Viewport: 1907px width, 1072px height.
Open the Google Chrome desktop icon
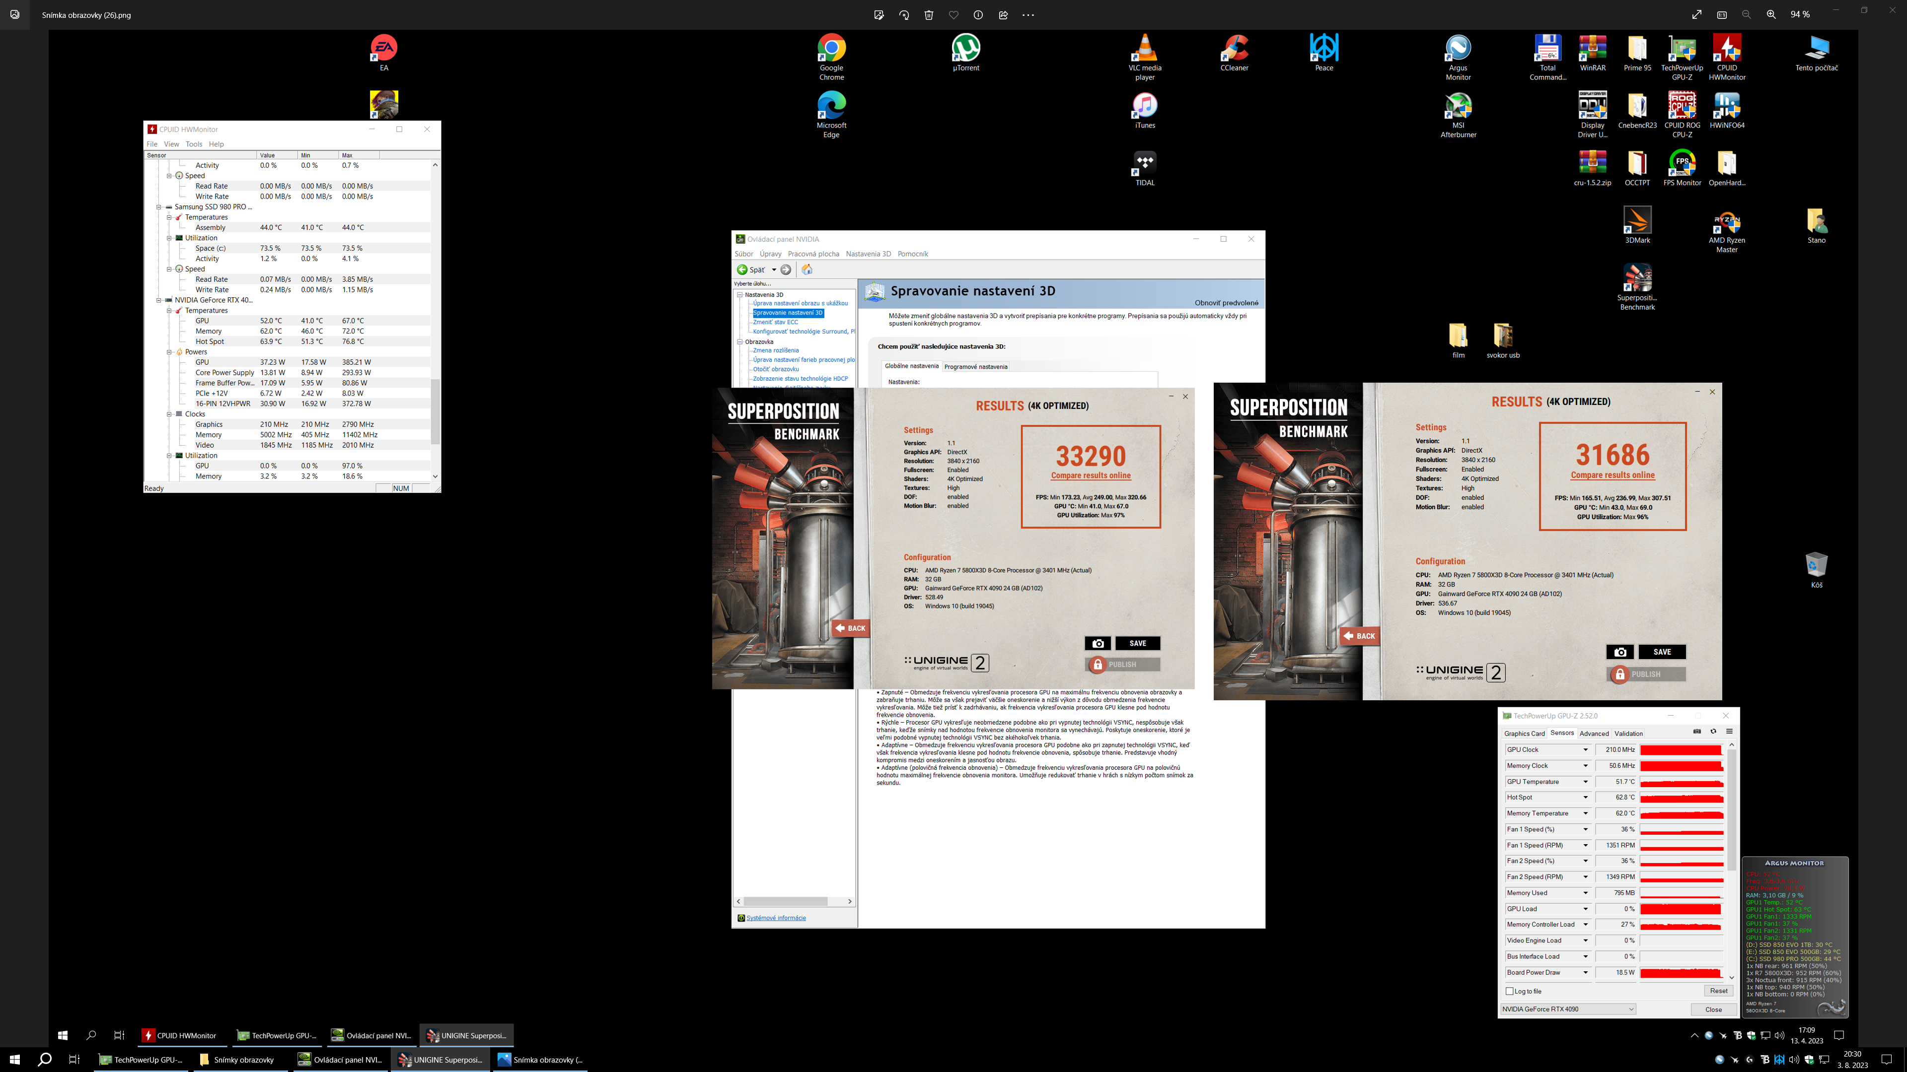point(831,57)
